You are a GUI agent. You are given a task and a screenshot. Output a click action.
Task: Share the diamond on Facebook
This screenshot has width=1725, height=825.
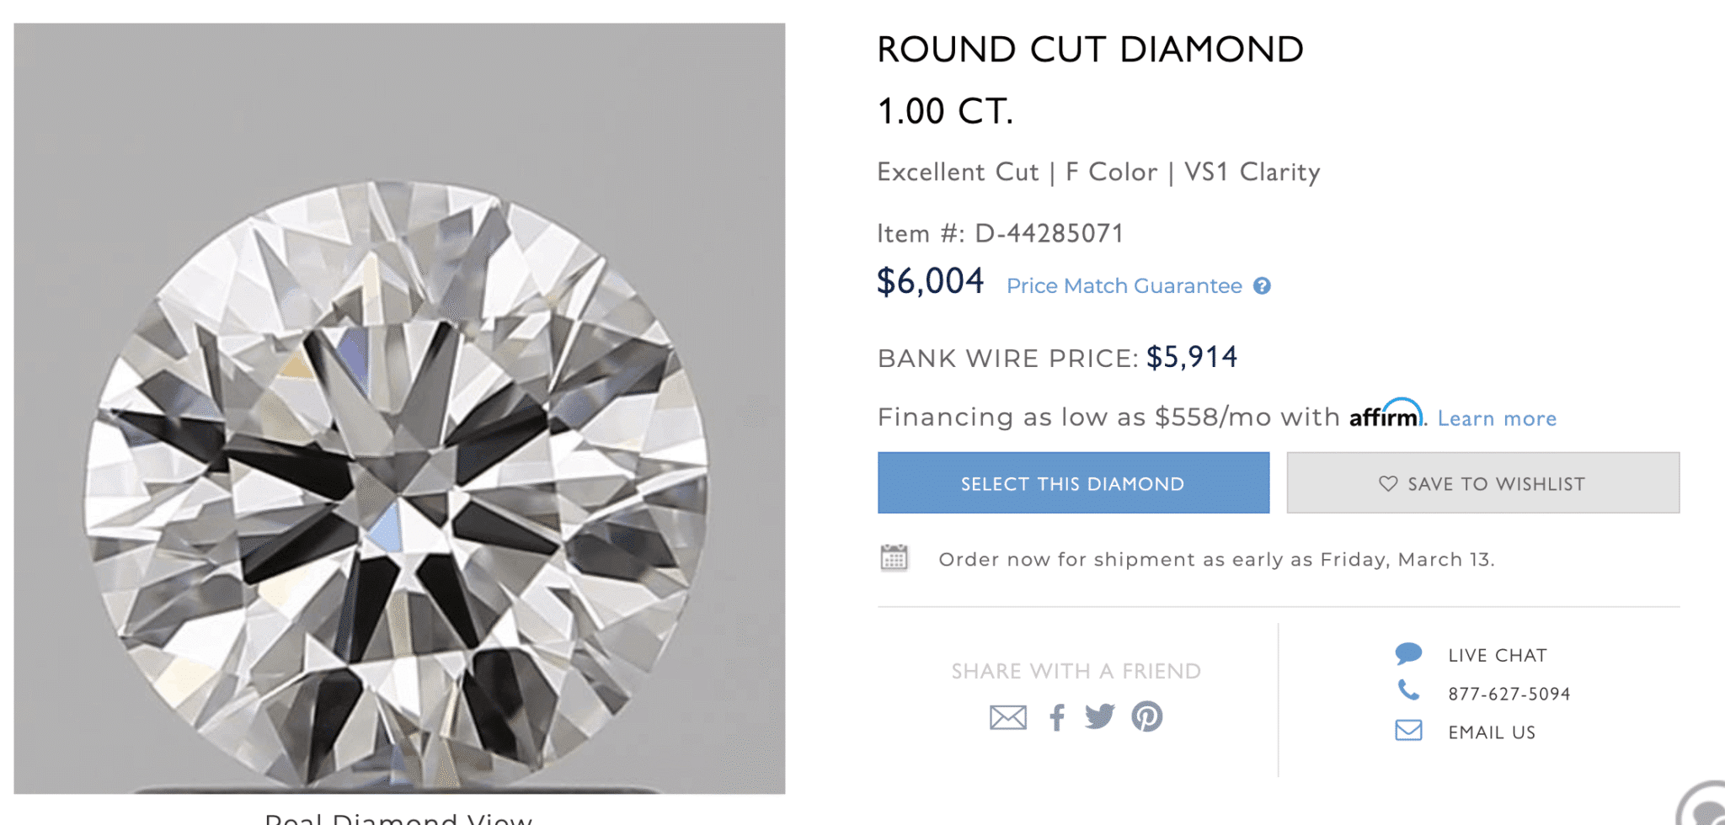(1058, 716)
